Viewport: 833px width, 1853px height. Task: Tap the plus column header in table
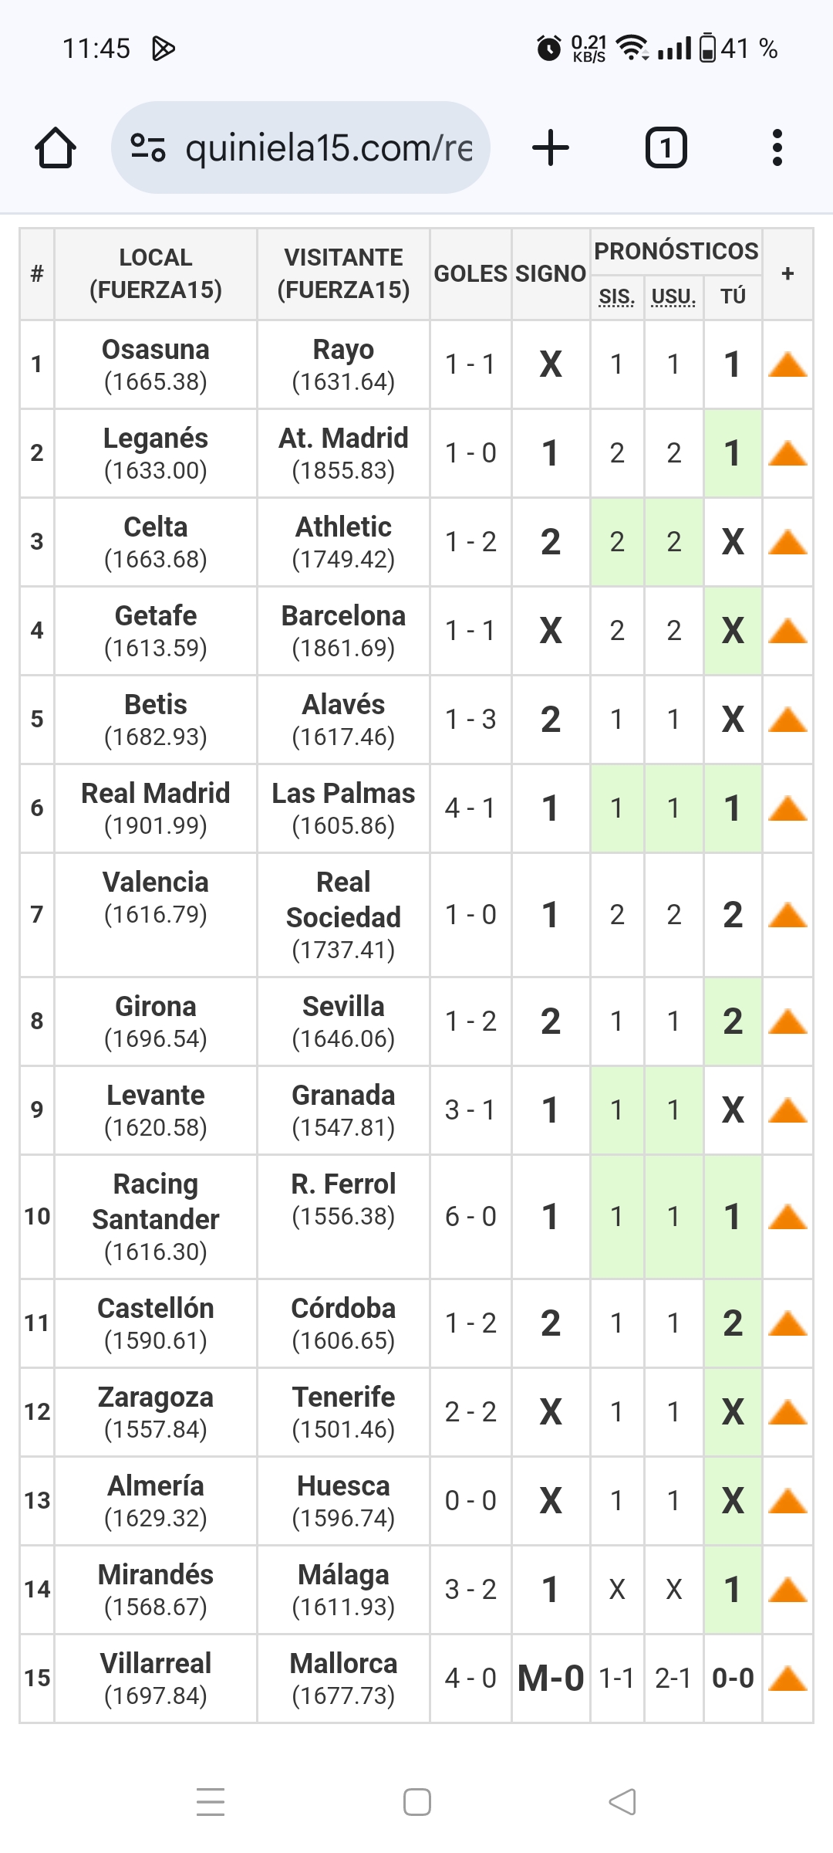pos(787,273)
